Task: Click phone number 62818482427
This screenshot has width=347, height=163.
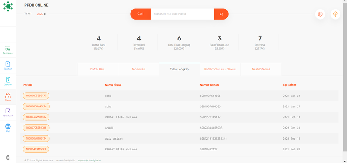Action: [209, 149]
